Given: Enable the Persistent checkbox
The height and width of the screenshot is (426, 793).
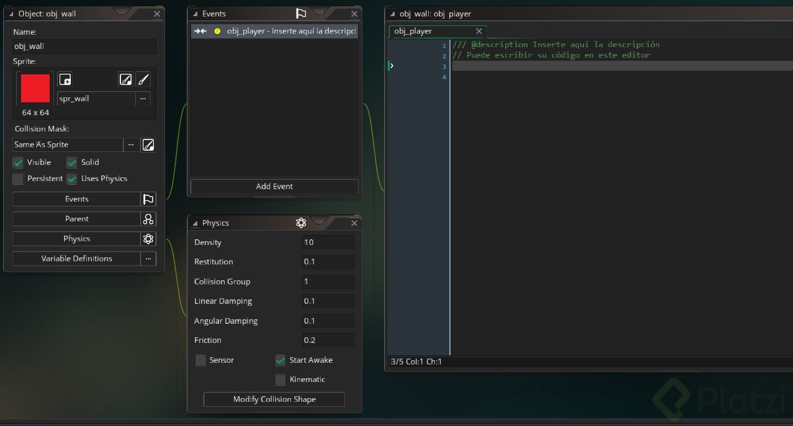Looking at the screenshot, I should (x=18, y=179).
